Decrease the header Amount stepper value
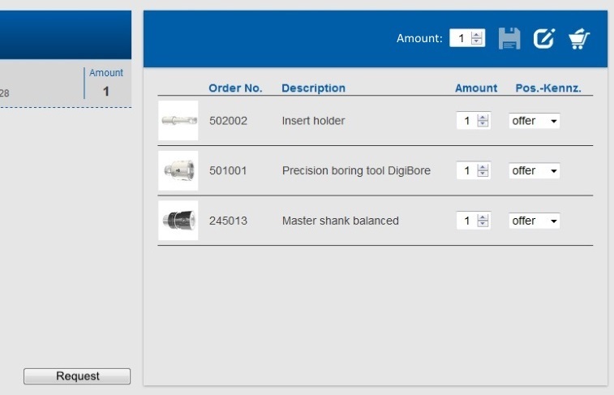614x395 pixels. pos(477,42)
